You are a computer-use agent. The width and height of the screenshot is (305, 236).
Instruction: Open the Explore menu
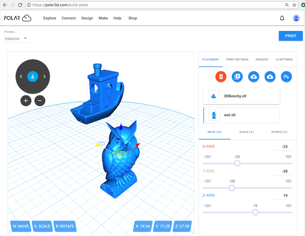(50, 18)
